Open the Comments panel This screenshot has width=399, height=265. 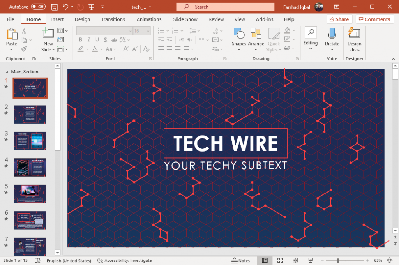(374, 19)
